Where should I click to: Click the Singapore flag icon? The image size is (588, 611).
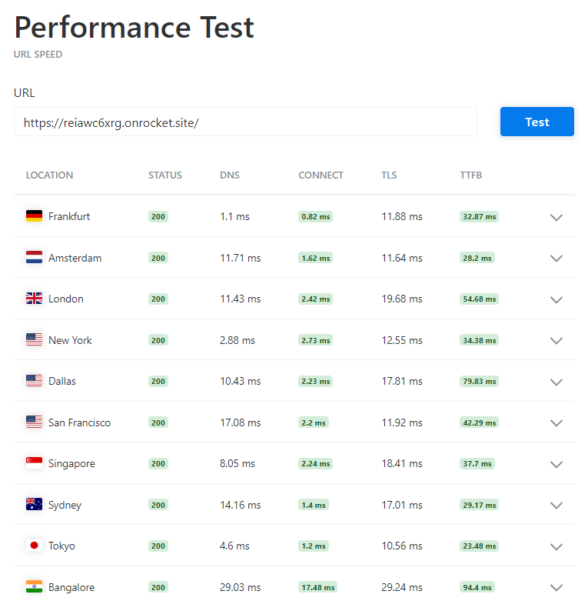(34, 463)
